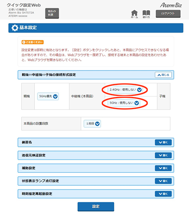Expand the 状態表示ランプ点灯設定 section
This screenshot has width=189, height=216.
click(x=163, y=181)
